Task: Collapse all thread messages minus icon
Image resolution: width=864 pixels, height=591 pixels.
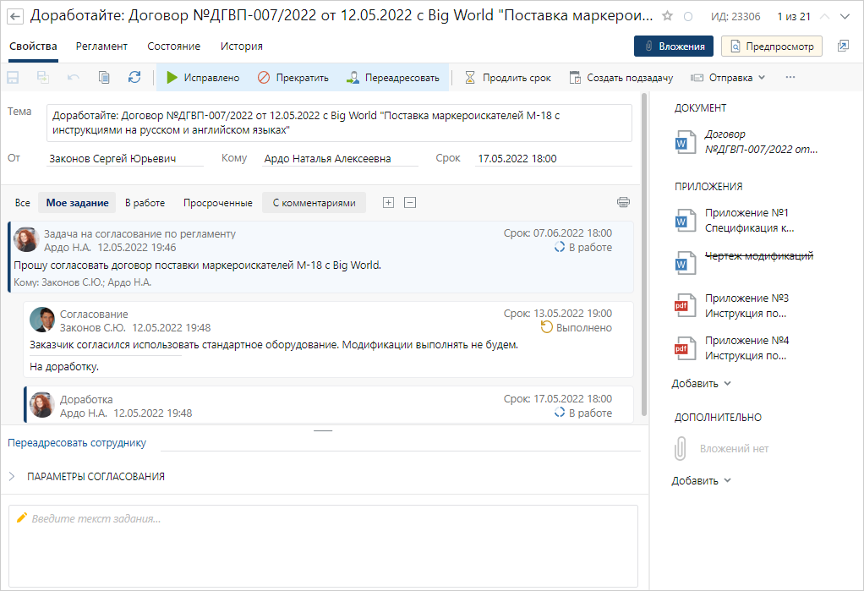Action: [410, 202]
